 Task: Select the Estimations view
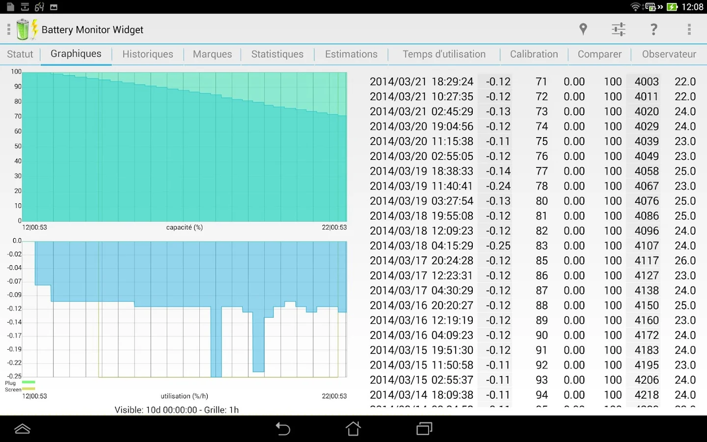click(x=351, y=54)
